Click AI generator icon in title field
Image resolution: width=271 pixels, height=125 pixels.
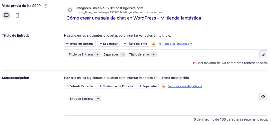pos(263,54)
